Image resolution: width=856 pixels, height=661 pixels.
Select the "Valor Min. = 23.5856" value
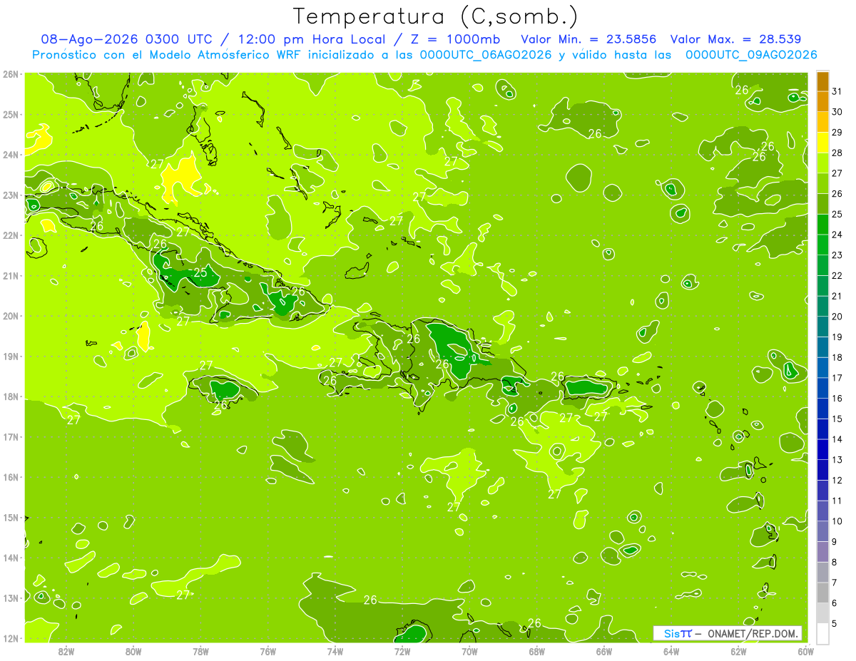tap(588, 39)
